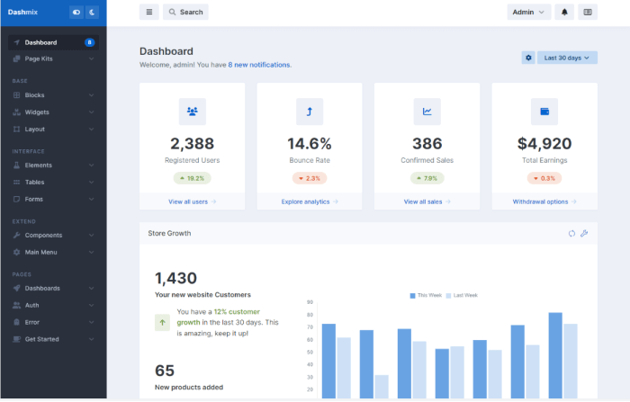The width and height of the screenshot is (630, 402).
Task: Click the 12% customer growth text
Action: click(218, 317)
